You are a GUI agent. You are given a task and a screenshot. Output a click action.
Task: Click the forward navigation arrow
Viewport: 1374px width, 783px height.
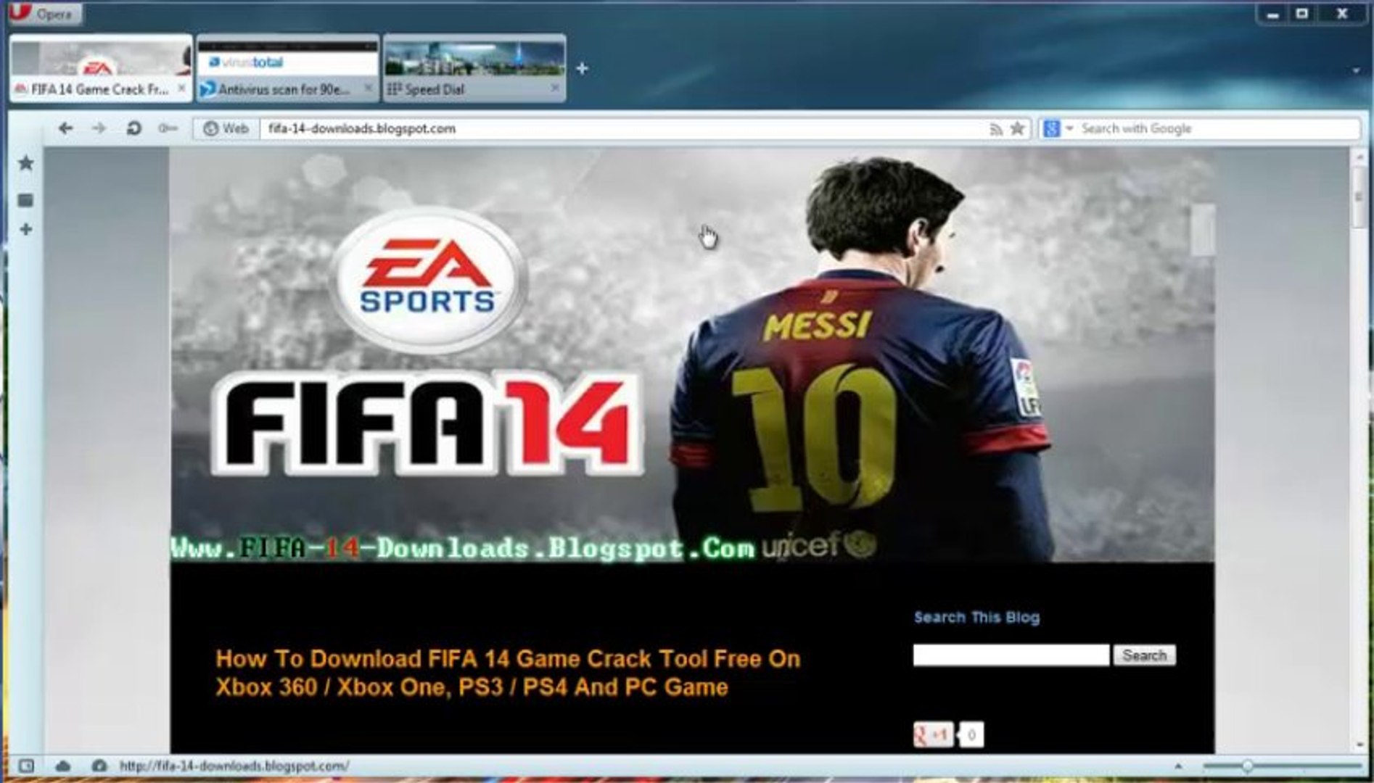pos(99,128)
